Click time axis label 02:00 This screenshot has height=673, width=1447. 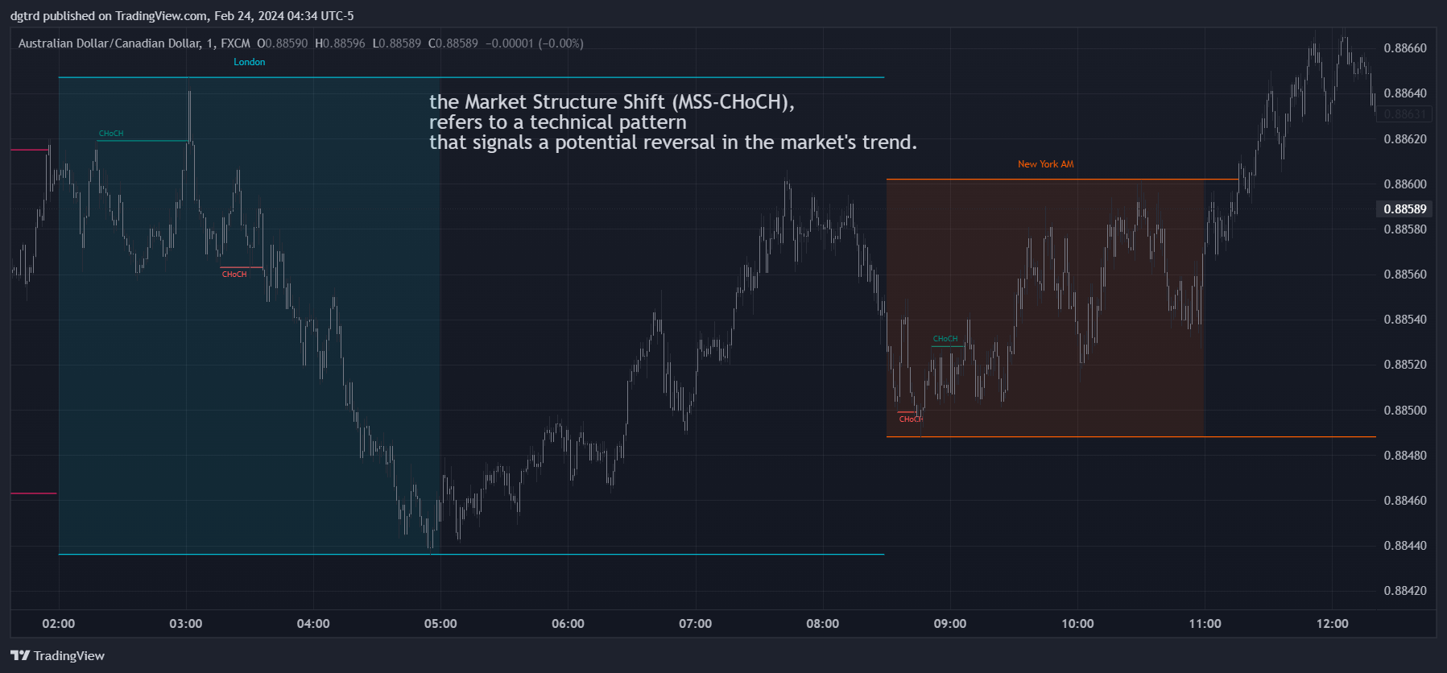click(x=59, y=624)
